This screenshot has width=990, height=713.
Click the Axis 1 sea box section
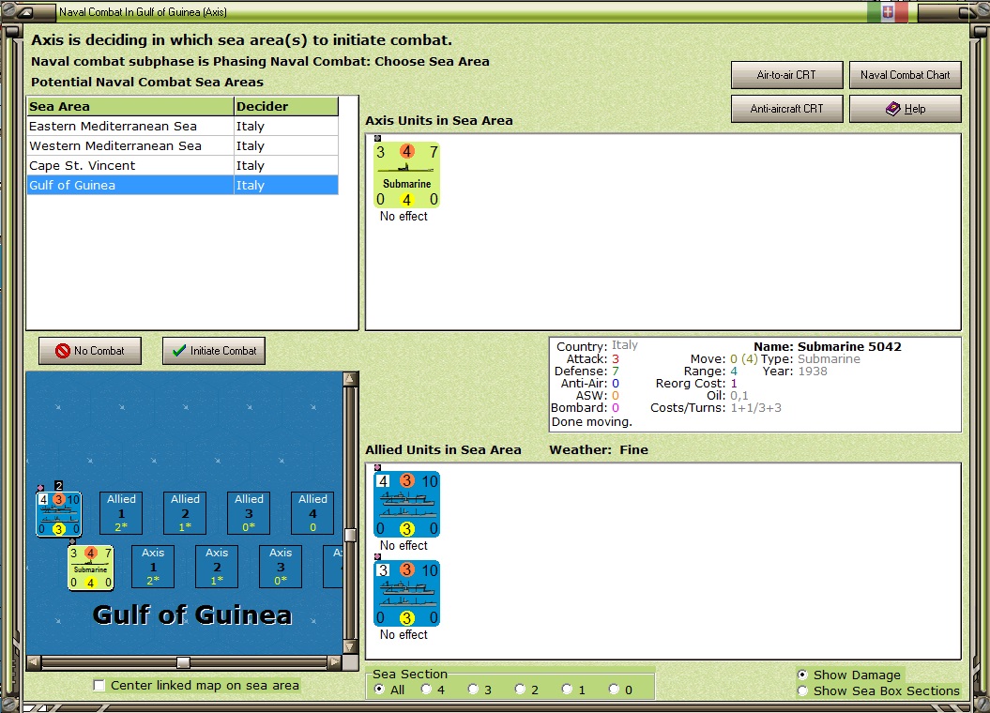153,567
